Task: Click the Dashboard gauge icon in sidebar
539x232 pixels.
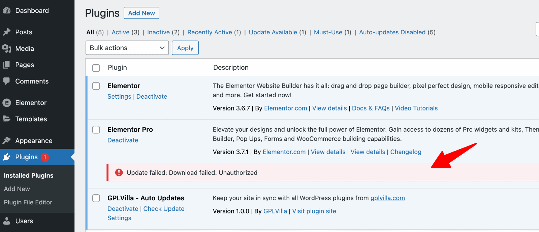Action: click(7, 11)
